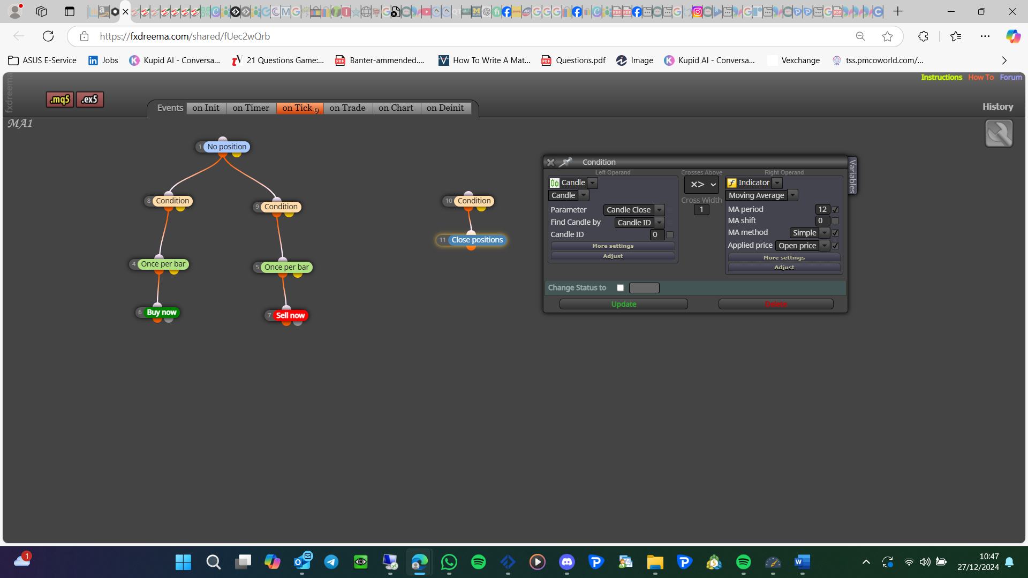This screenshot has width=1028, height=578.
Task: Click the .mq5 export icon
Action: 59,100
